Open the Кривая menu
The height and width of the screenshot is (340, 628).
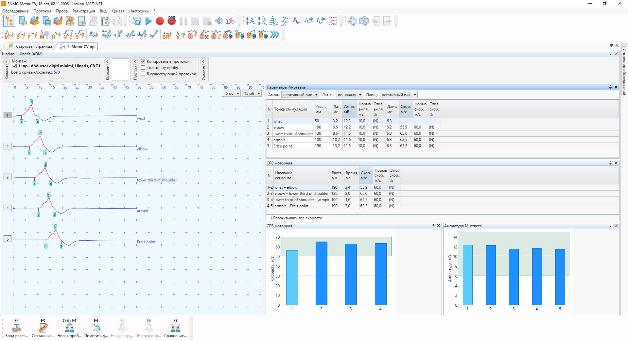[118, 11]
